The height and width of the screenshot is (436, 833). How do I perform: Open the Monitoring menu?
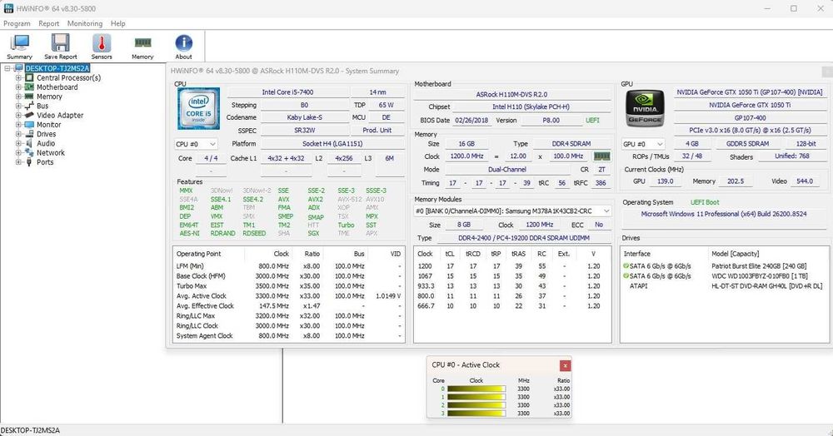(x=85, y=23)
